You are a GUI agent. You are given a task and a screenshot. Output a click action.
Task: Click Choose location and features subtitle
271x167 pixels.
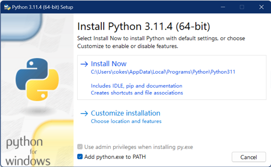click(x=126, y=121)
